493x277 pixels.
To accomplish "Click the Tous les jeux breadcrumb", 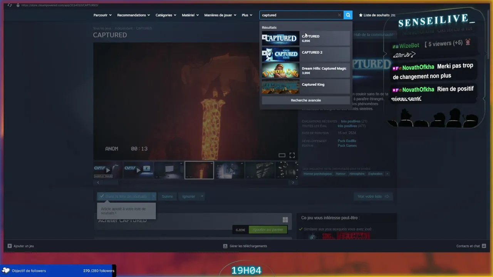I will point(102,28).
